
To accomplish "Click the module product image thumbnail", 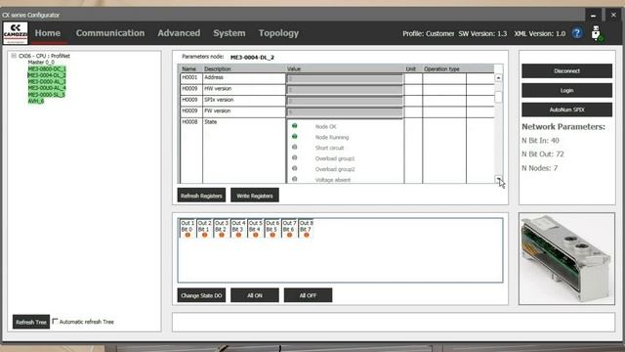I will coord(566,258).
